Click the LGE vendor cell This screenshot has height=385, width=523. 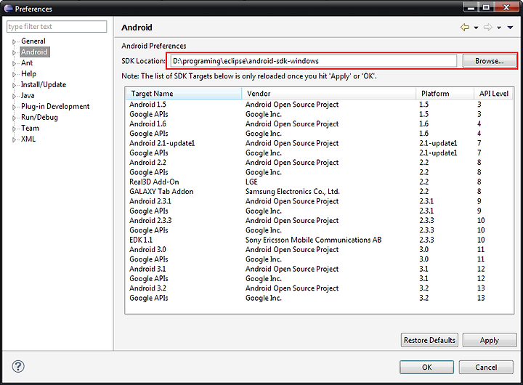click(251, 182)
